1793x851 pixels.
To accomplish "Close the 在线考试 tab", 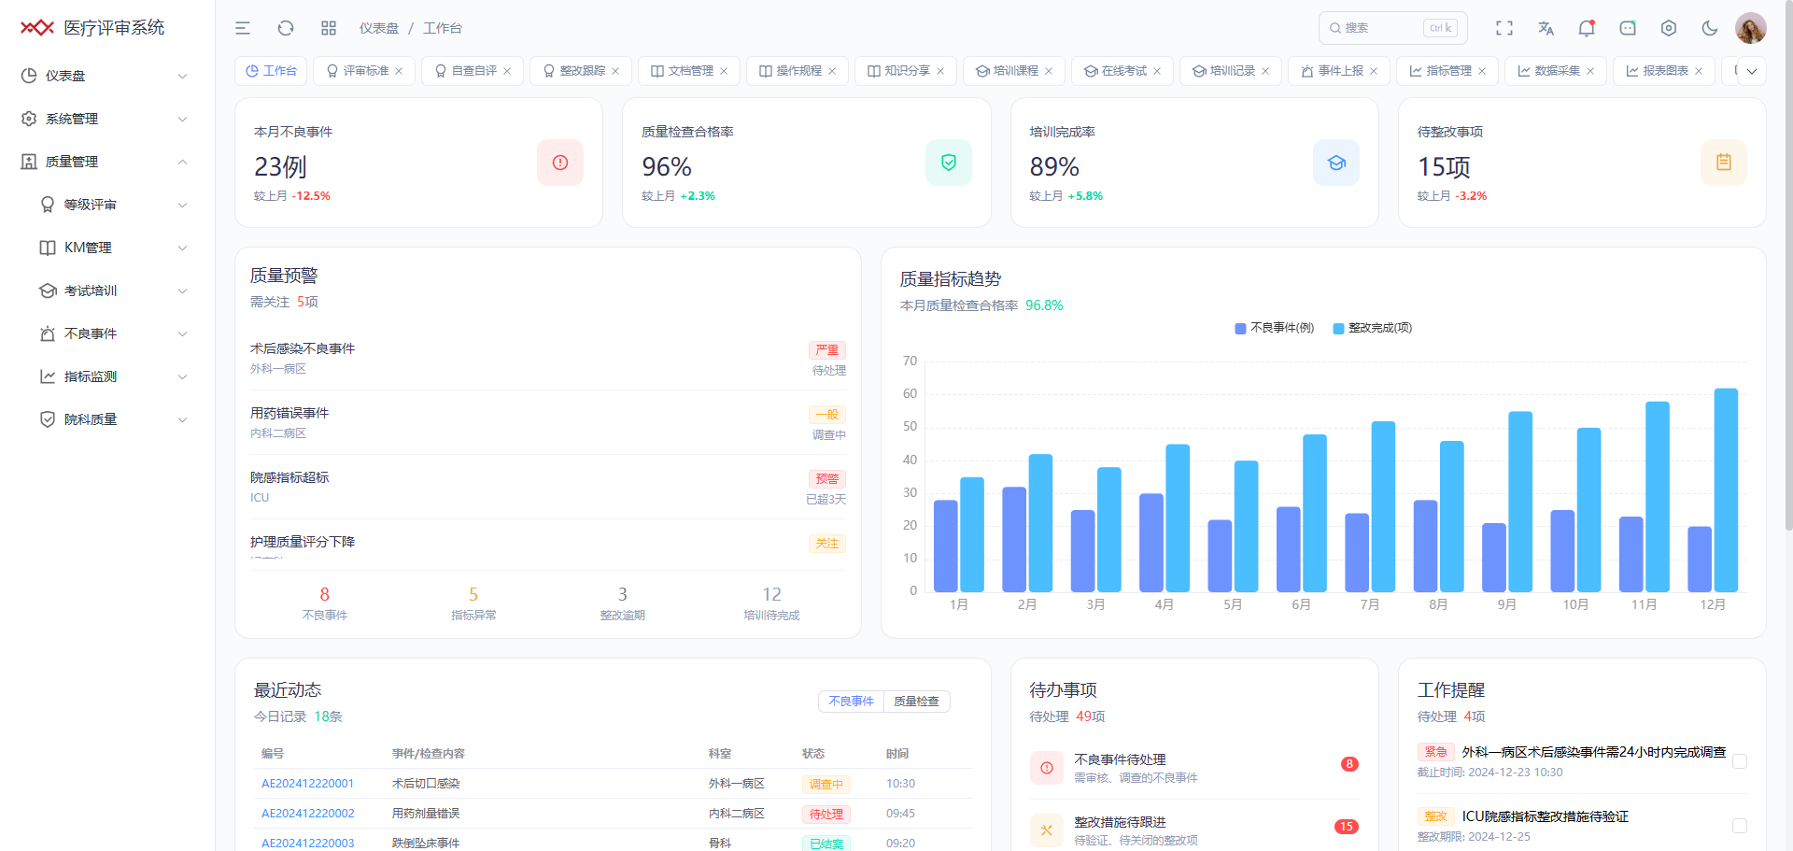I will [x=1157, y=71].
